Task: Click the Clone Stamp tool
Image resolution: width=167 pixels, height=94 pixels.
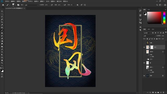Action: (x=2, y=33)
